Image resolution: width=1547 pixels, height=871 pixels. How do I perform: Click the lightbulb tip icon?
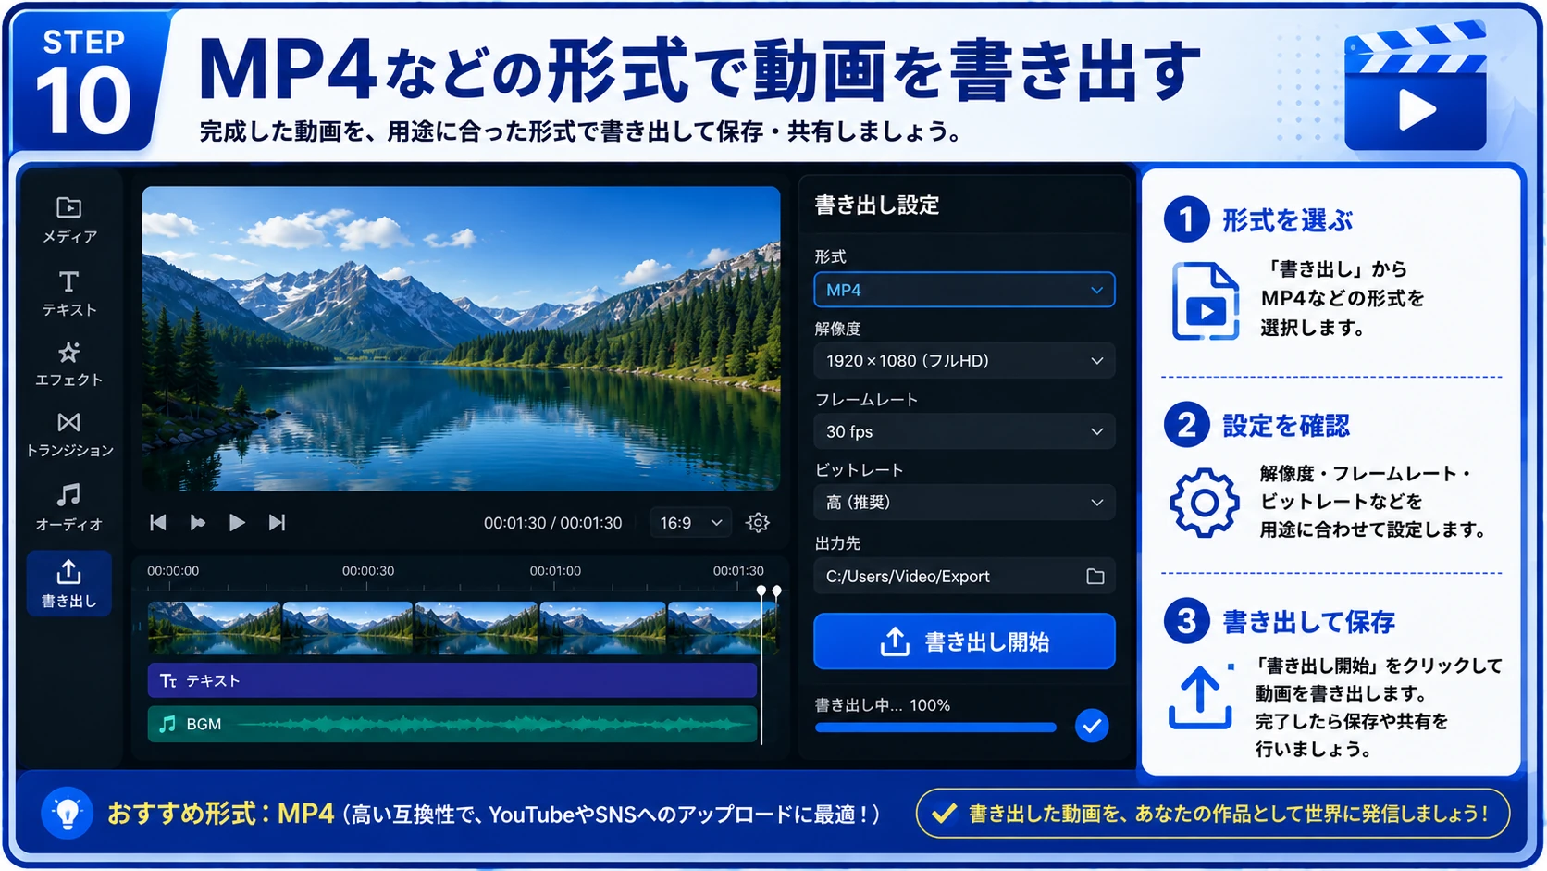click(x=67, y=814)
